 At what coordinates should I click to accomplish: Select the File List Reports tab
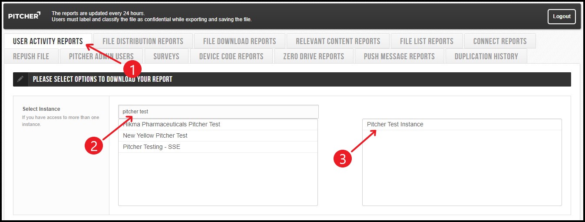426,41
